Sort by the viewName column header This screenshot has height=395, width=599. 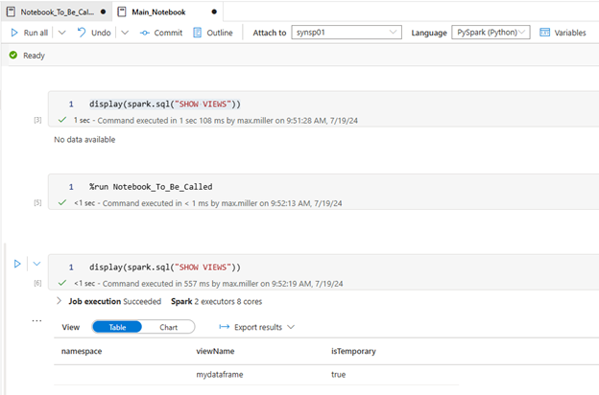[x=215, y=351]
